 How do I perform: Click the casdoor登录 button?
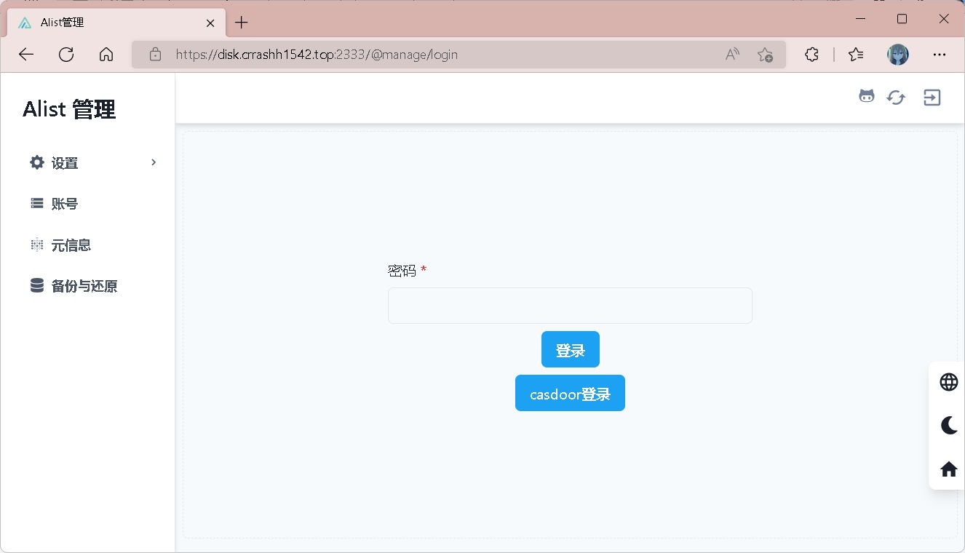[570, 393]
